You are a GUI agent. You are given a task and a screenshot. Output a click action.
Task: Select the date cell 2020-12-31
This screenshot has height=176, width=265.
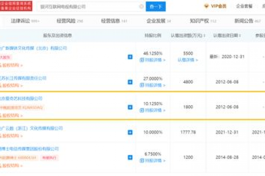(227, 57)
